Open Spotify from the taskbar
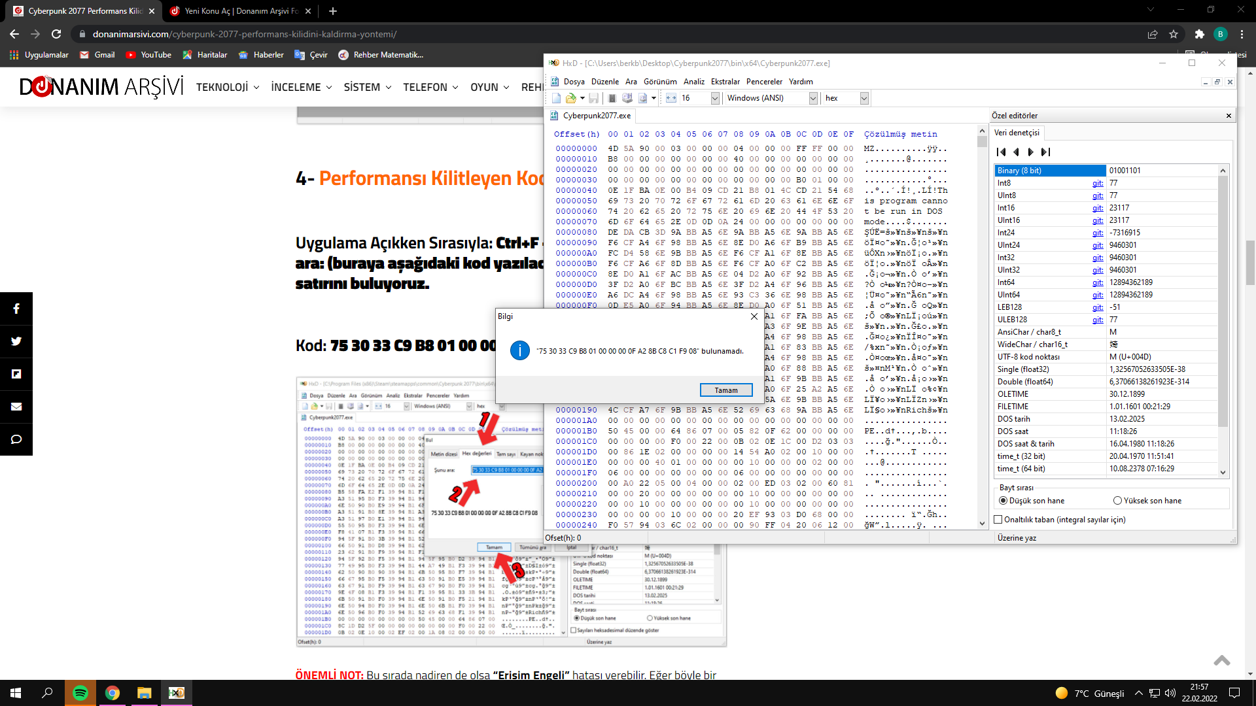The width and height of the screenshot is (1256, 706). point(80,693)
